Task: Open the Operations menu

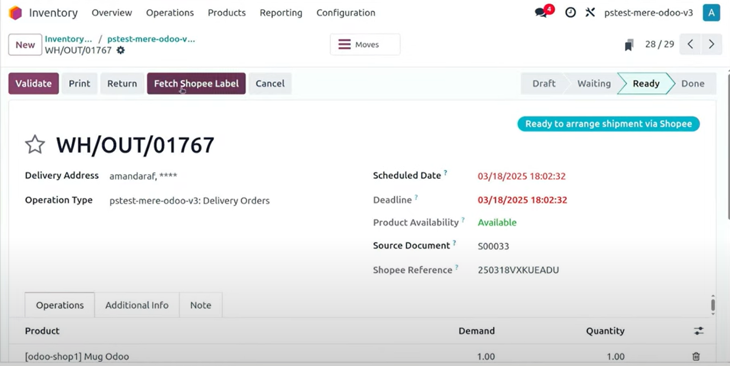Action: pyautogui.click(x=170, y=12)
